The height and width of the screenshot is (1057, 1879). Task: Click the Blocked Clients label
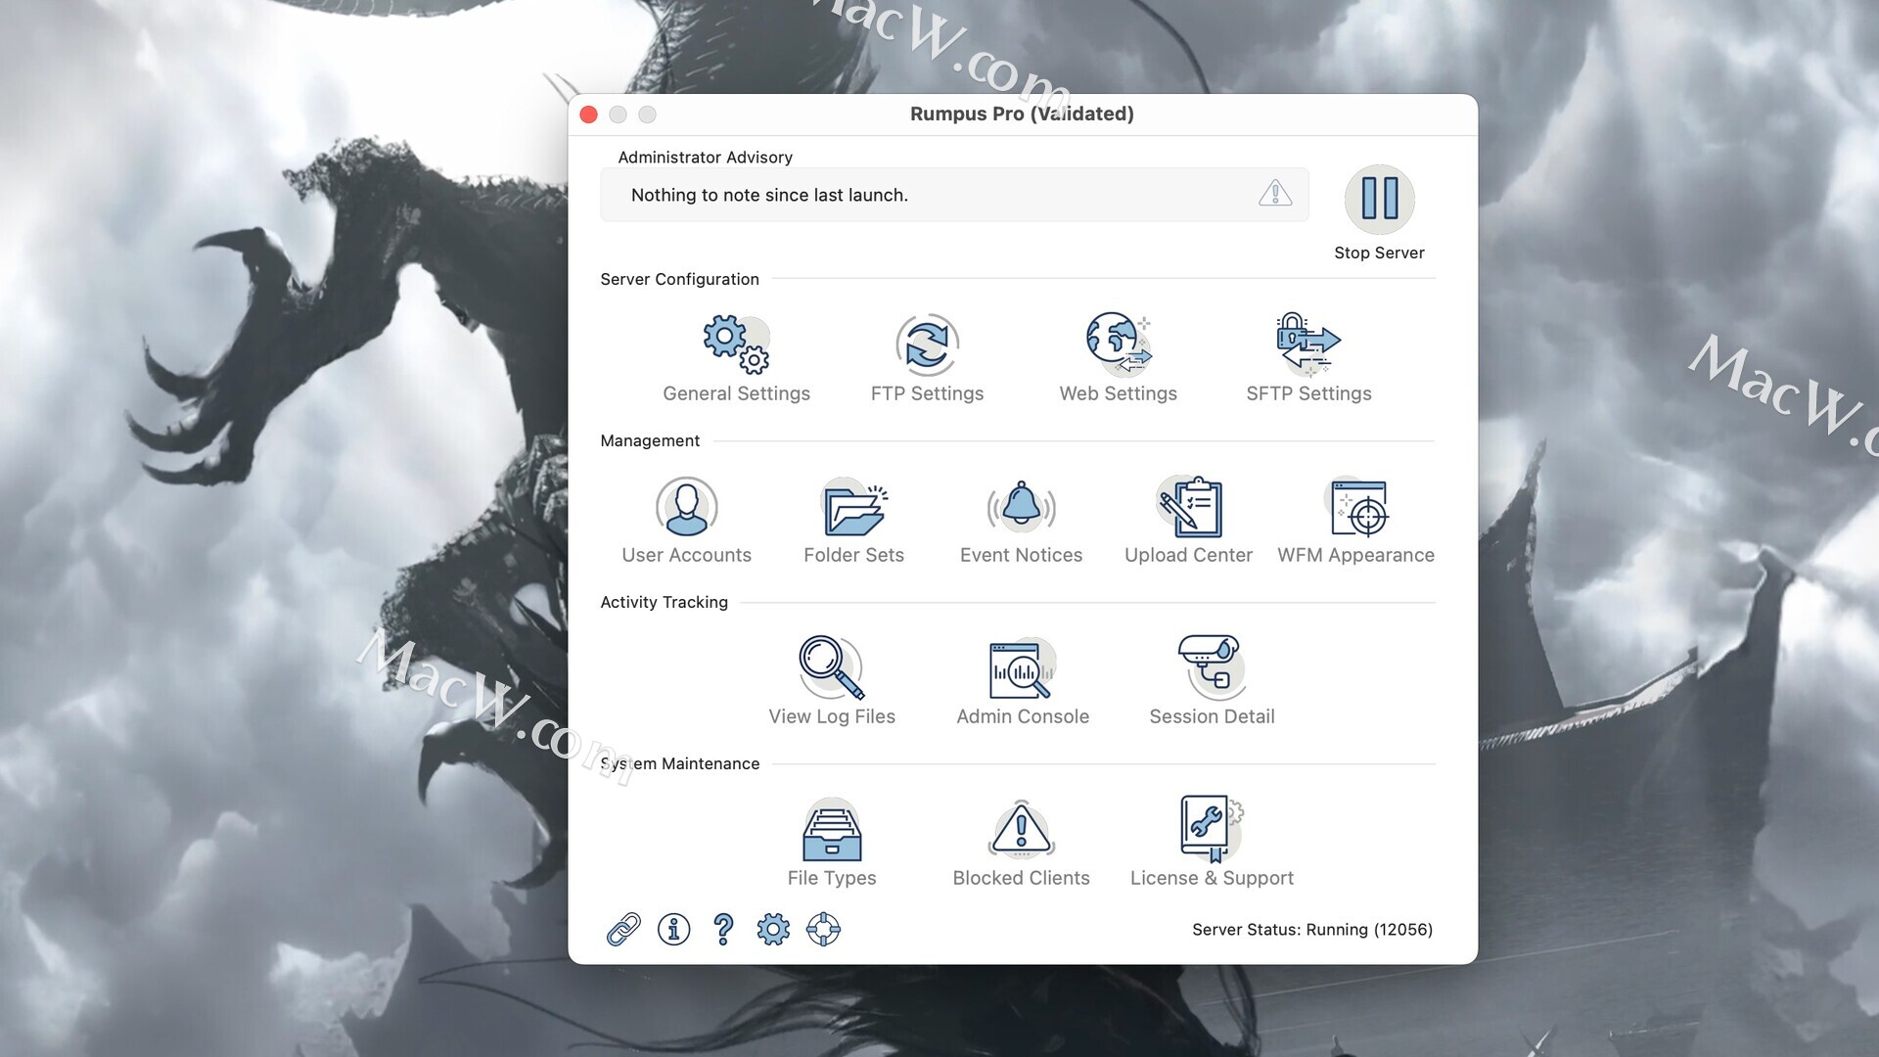click(1021, 878)
